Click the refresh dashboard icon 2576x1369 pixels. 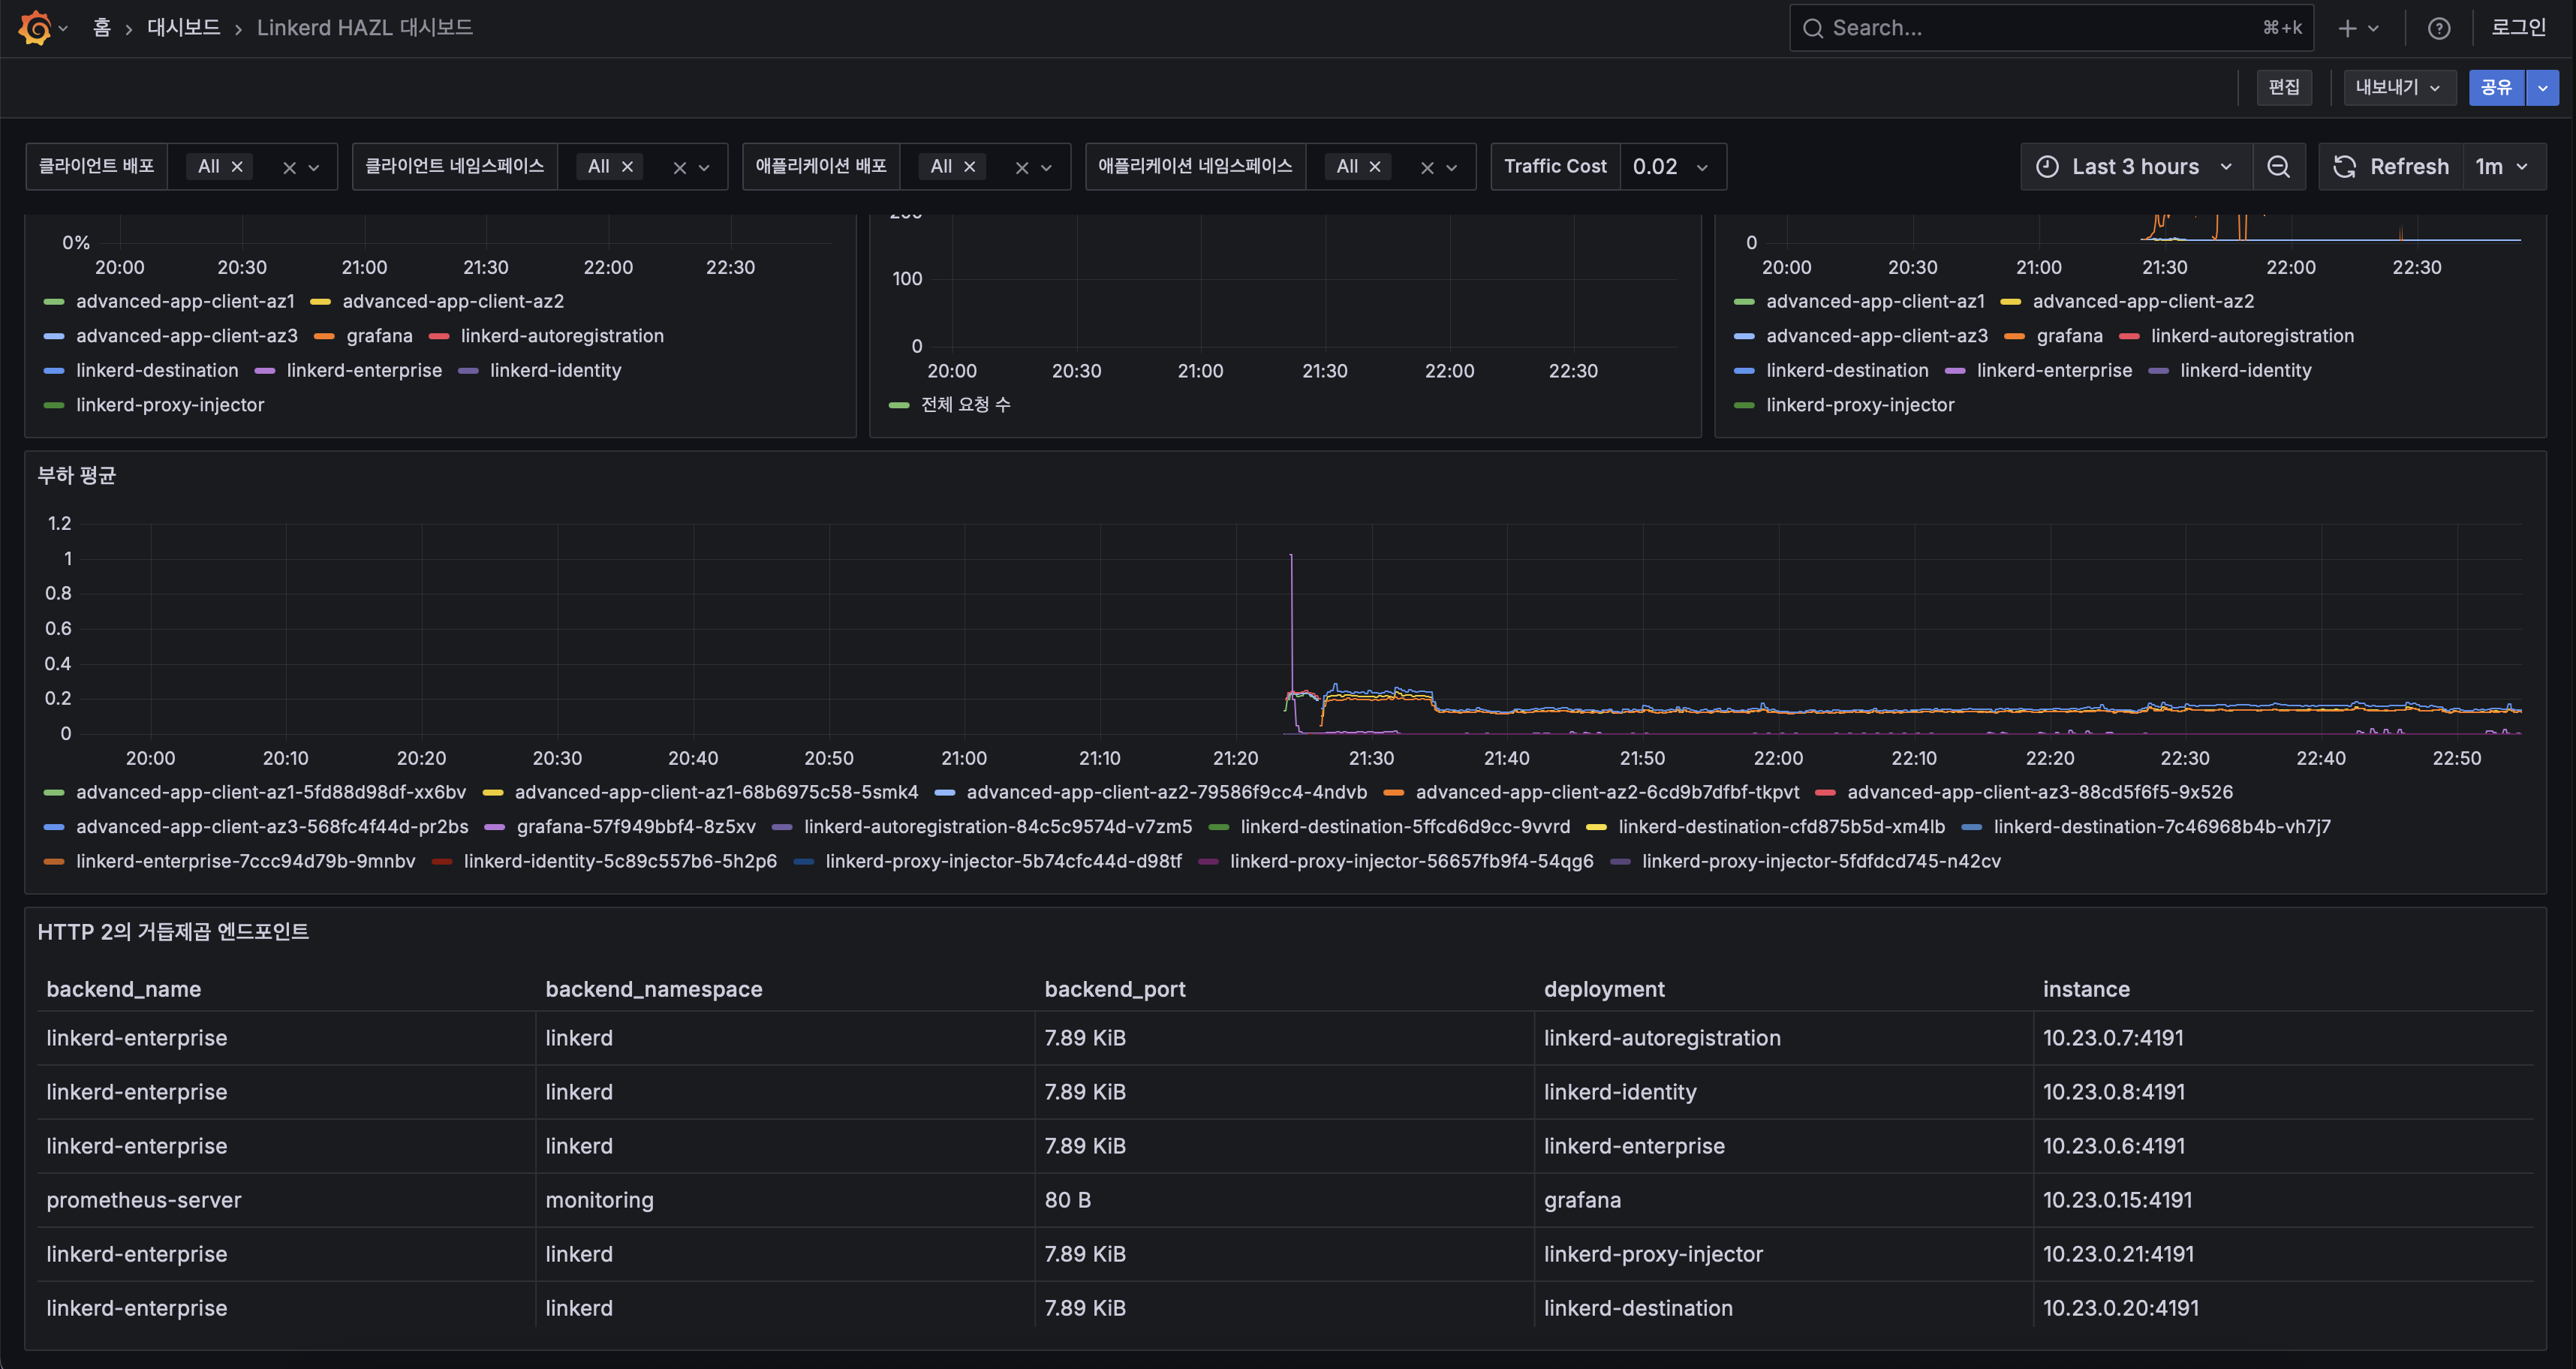tap(2344, 167)
